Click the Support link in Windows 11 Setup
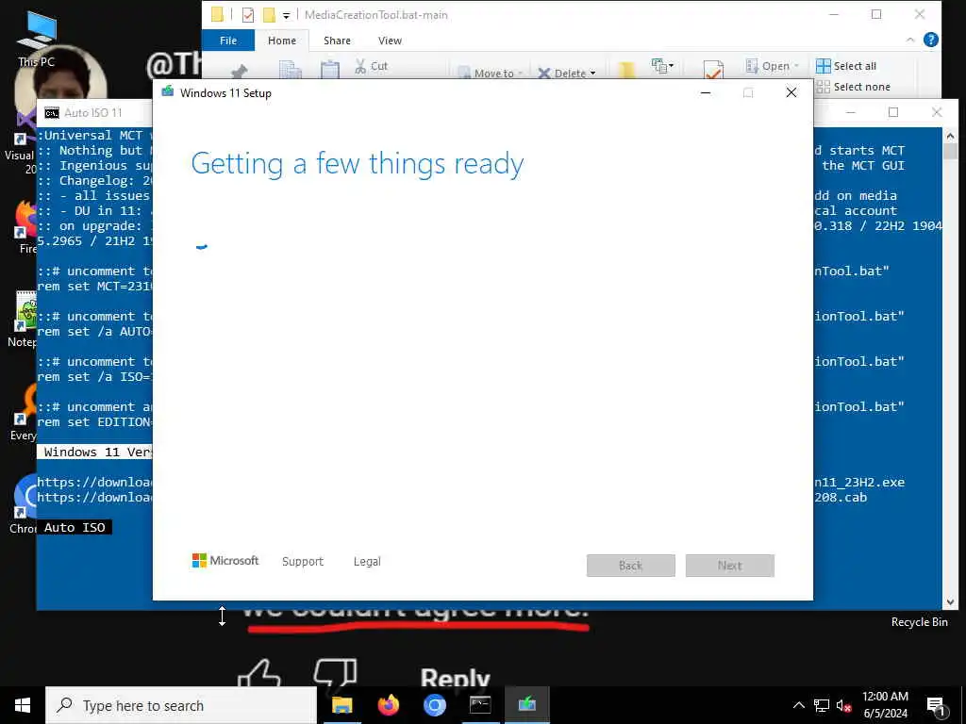 (303, 562)
